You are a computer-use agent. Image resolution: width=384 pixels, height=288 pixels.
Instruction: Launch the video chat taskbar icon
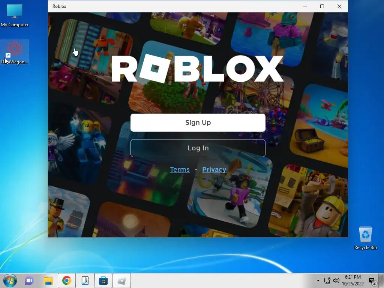(x=29, y=280)
